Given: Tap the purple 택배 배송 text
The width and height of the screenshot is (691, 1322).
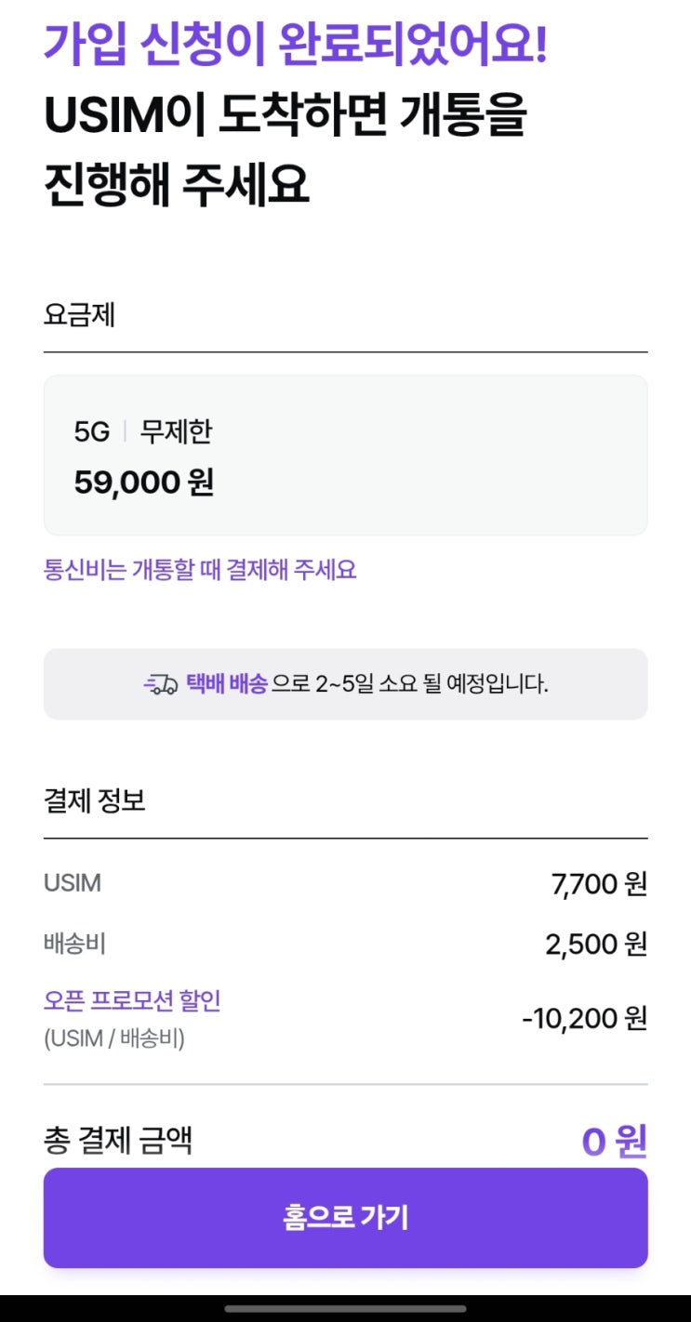Looking at the screenshot, I should (226, 685).
